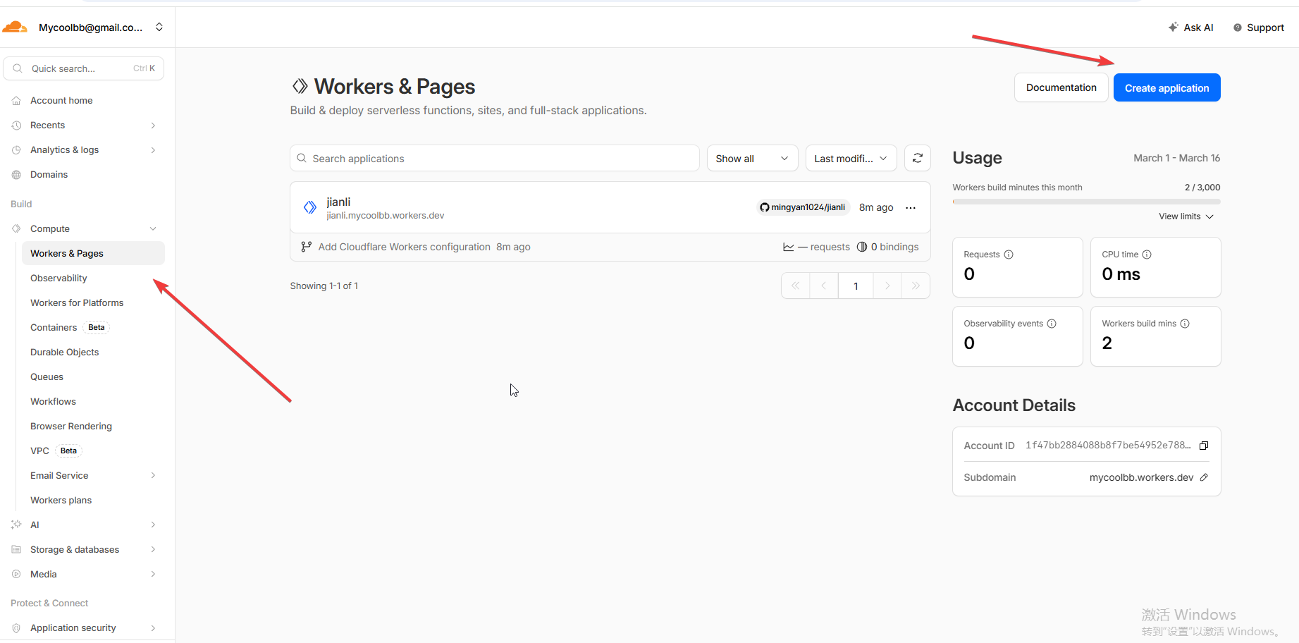Viewport: 1299px width, 643px height.
Task: Click the Search applications input field
Action: 500,159
